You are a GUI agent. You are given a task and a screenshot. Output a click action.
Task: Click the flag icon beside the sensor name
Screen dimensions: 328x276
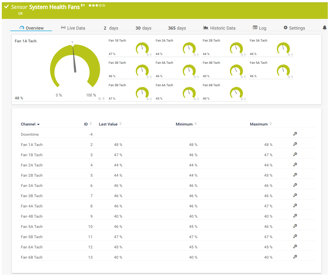(x=83, y=5)
